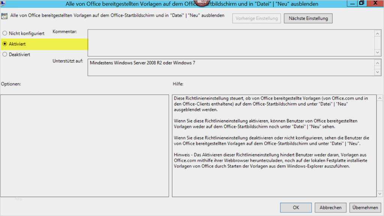Viewport: 384px width, 216px height.
Task: Click the Kommentar label
Action: tap(64, 31)
